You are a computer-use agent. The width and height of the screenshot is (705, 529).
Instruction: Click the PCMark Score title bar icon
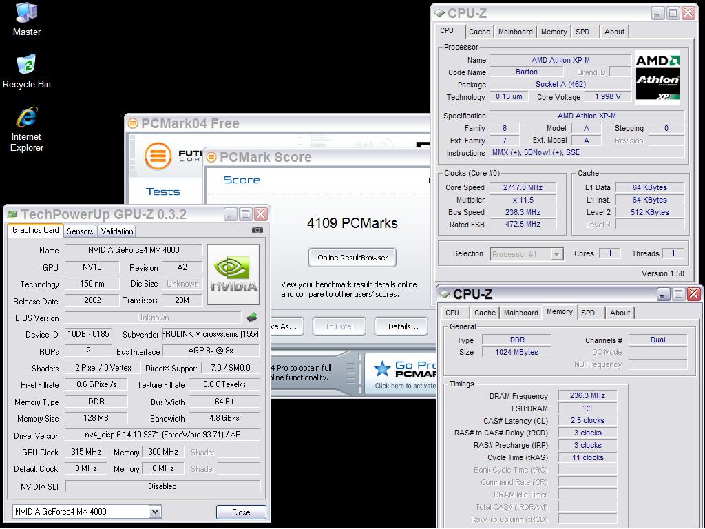pos(211,157)
